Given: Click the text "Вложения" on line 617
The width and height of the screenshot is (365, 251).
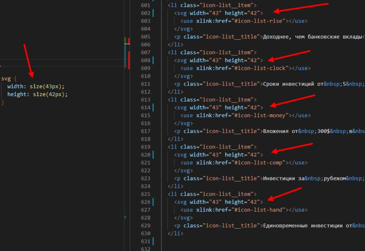Looking at the screenshot, I should pyautogui.click(x=276, y=131).
